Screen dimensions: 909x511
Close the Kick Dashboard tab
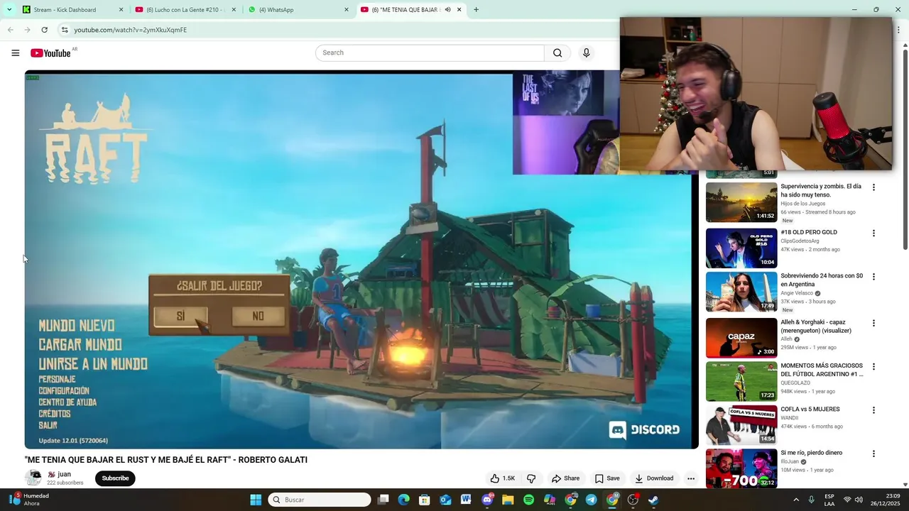coord(121,10)
